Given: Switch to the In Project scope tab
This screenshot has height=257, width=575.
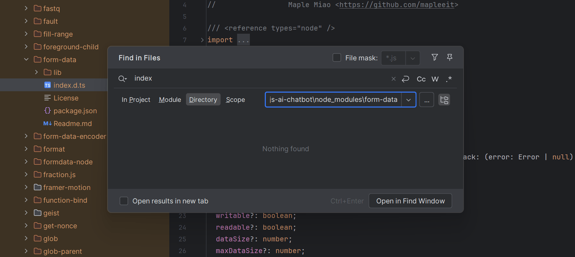Looking at the screenshot, I should click(x=136, y=100).
